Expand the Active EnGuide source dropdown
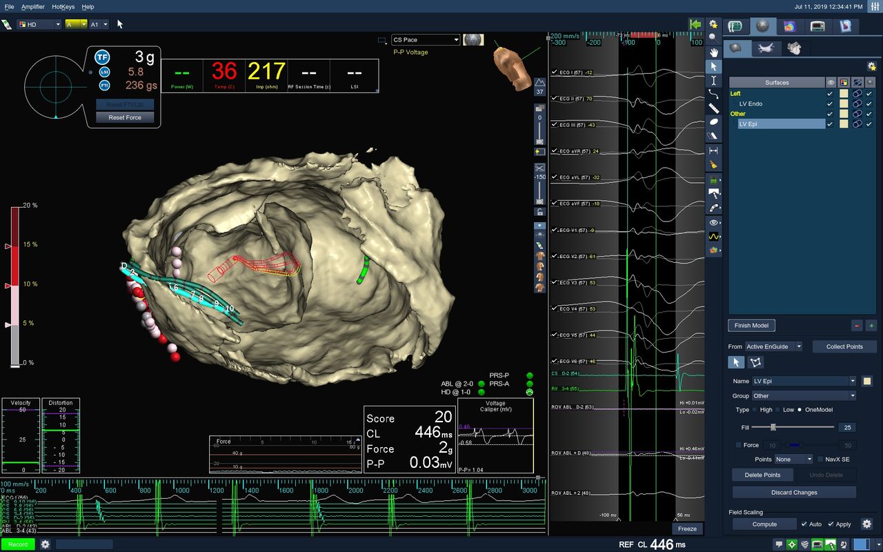The width and height of the screenshot is (883, 552). coord(773,346)
